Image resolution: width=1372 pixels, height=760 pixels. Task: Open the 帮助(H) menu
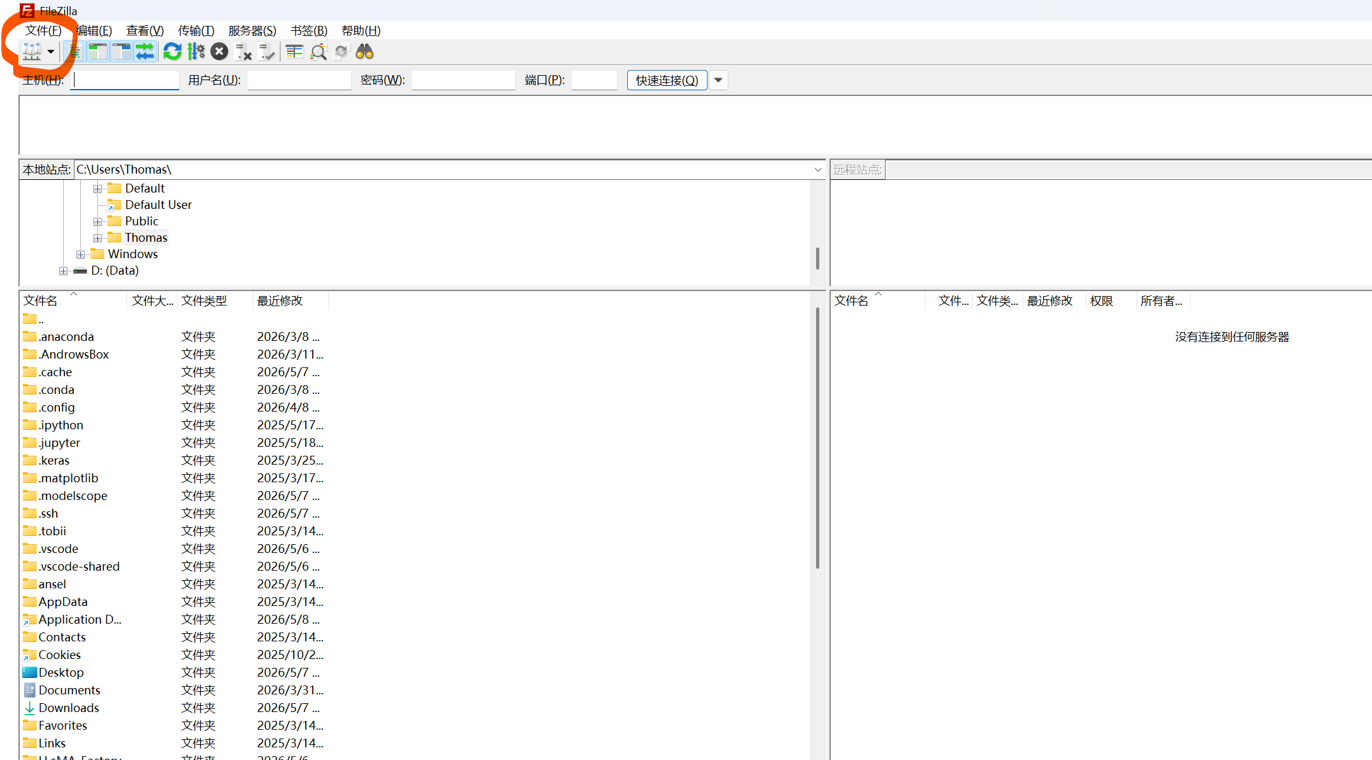(361, 30)
